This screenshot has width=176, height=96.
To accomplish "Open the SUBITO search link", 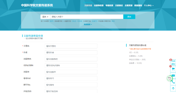I will point(95,21).
